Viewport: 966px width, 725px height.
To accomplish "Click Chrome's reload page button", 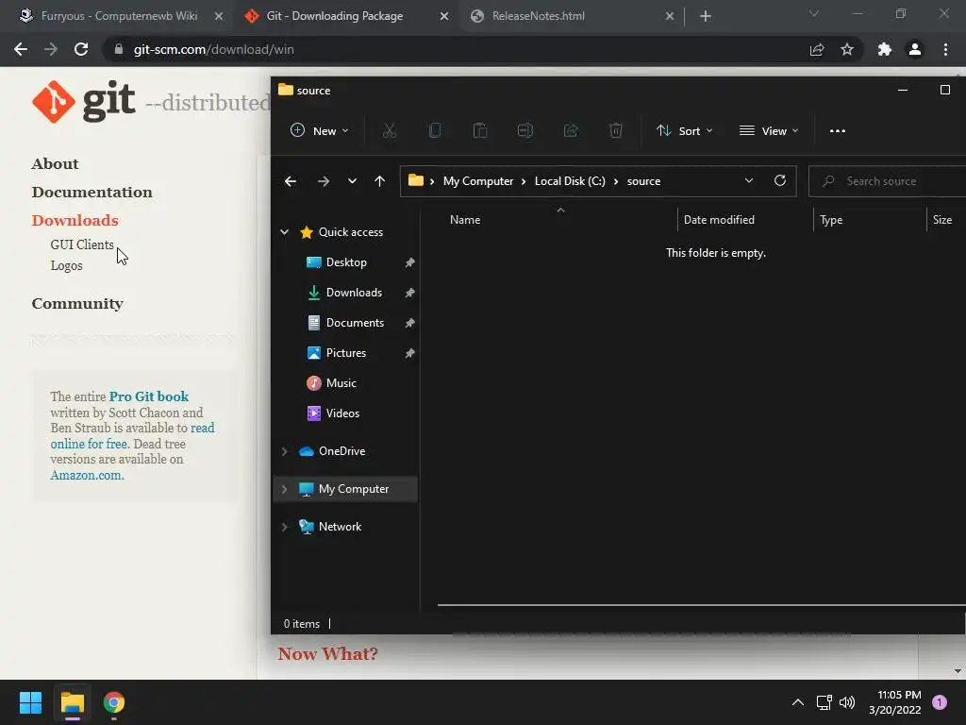I will click(x=81, y=49).
